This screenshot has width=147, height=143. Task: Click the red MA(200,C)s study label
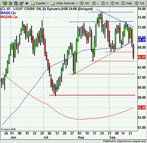coord(9,17)
